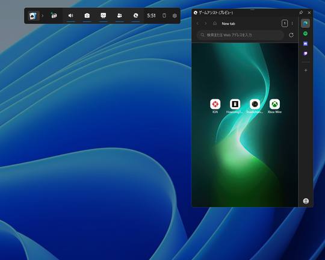Open the tab count button
The width and height of the screenshot is (325, 260).
(285, 23)
